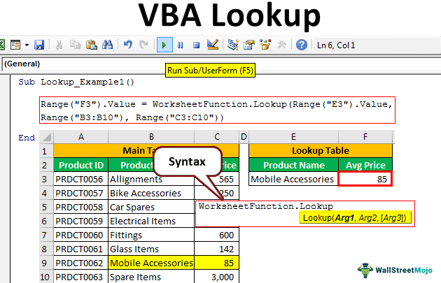Select row header 9 in the worksheet
Screen dimensions: 441x283
pyautogui.click(x=45, y=263)
